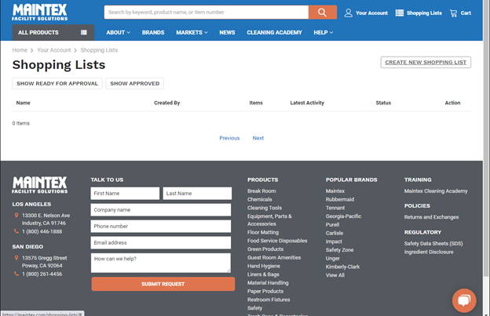The image size is (490, 316).
Task: Focus the Phone number field
Action: pos(161,226)
